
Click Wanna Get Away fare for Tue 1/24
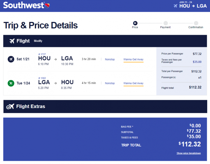tap(134, 83)
